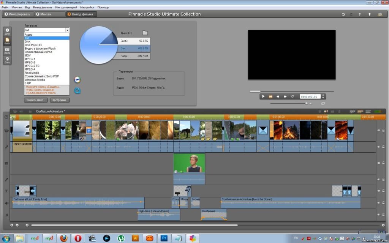Click the main video track camera icon
389x243 pixels.
pyautogui.click(x=7, y=131)
